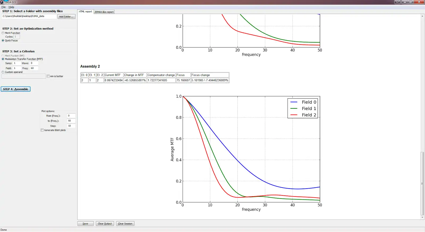
Task: Click the Samp input field
Action: click(17, 63)
